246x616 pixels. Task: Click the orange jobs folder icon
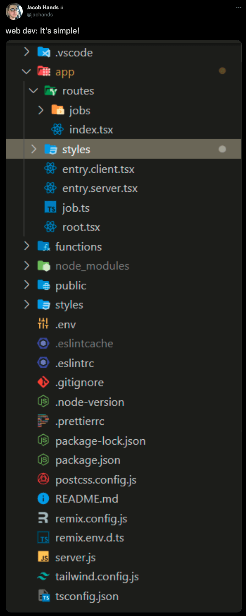[58, 110]
